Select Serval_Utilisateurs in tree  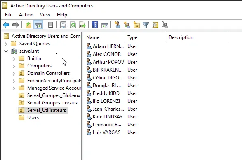[x=47, y=110]
